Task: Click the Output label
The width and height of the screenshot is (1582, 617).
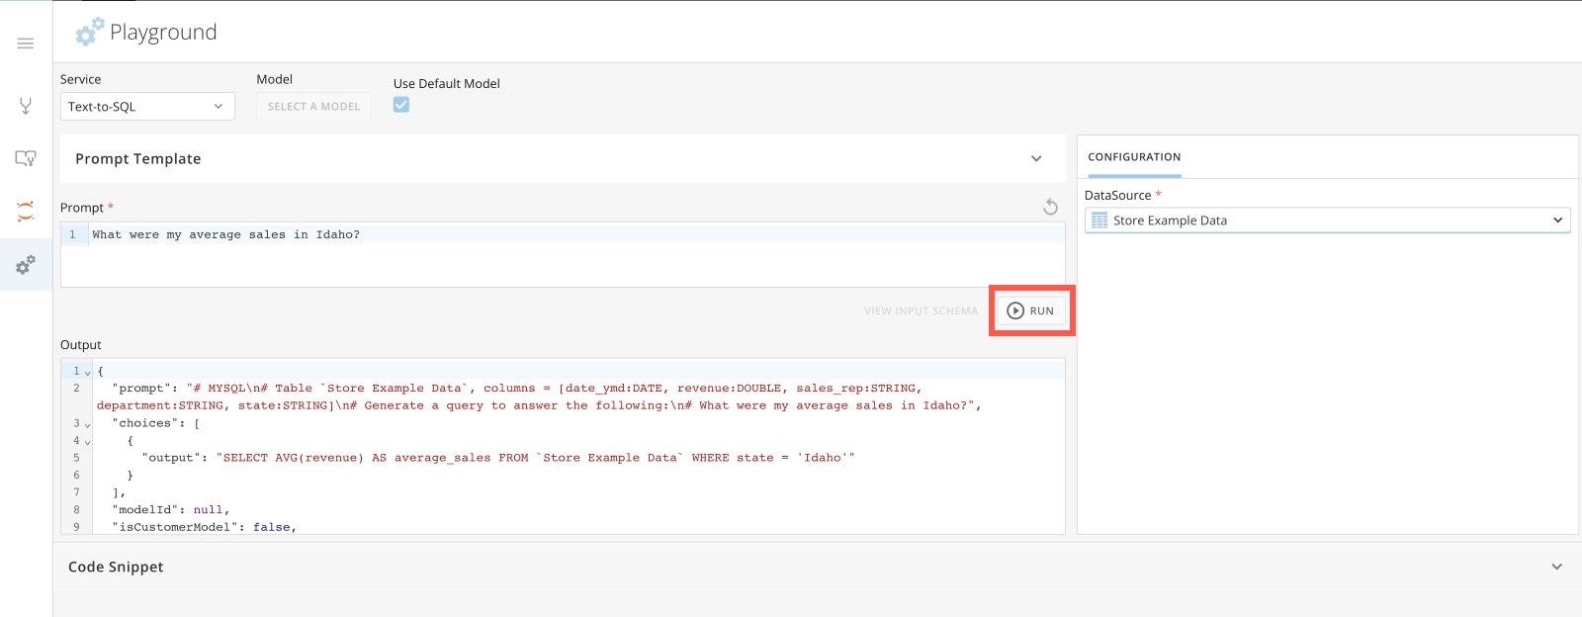Action: [x=81, y=345]
